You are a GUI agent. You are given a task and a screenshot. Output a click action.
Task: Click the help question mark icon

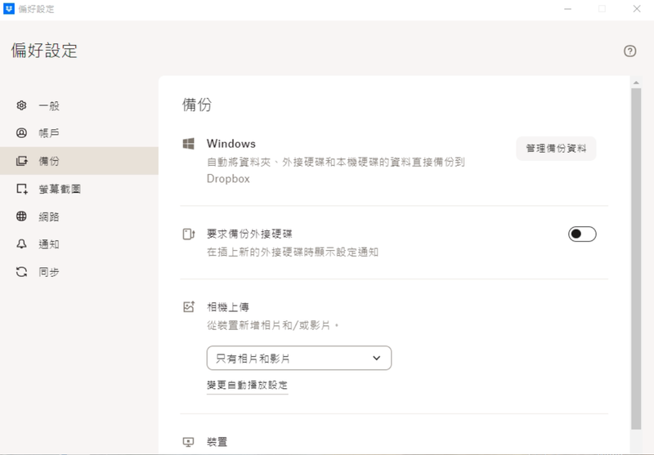coord(629,51)
